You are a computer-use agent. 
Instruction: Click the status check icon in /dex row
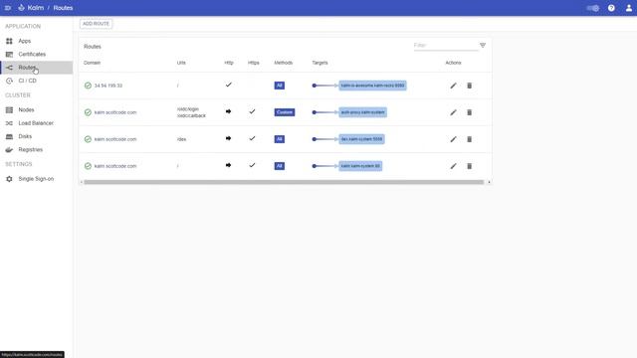[x=88, y=139]
